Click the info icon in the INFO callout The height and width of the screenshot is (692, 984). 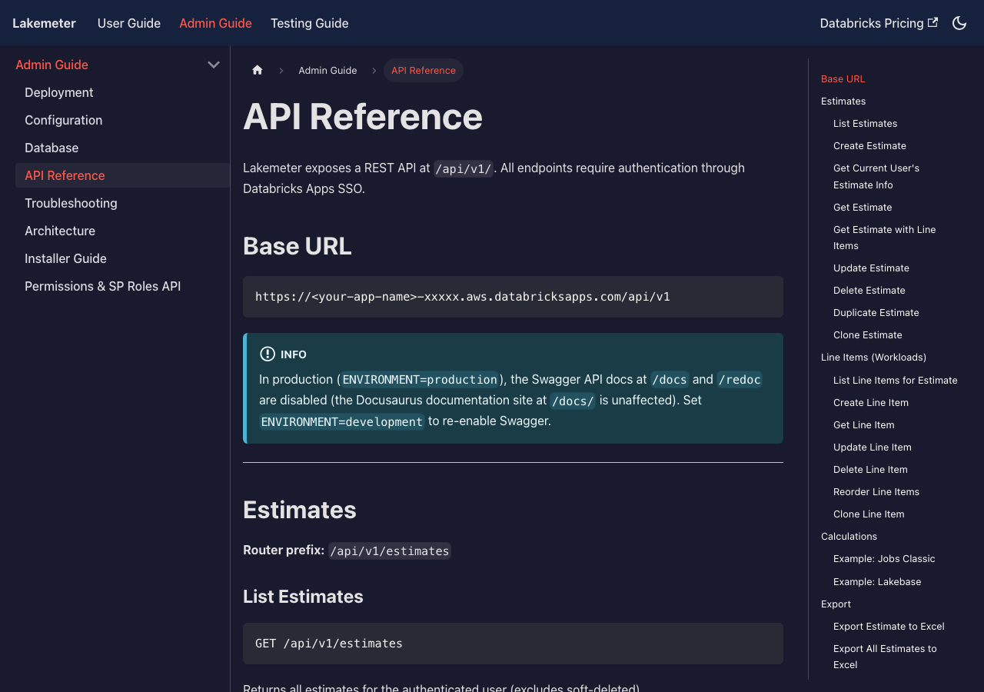pos(268,354)
